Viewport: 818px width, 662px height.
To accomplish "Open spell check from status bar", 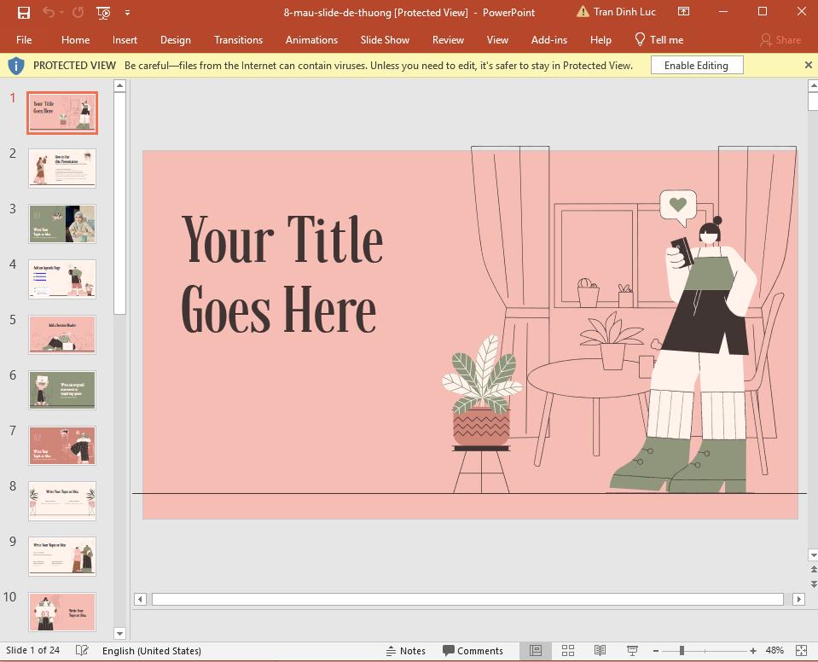I will pos(81,650).
